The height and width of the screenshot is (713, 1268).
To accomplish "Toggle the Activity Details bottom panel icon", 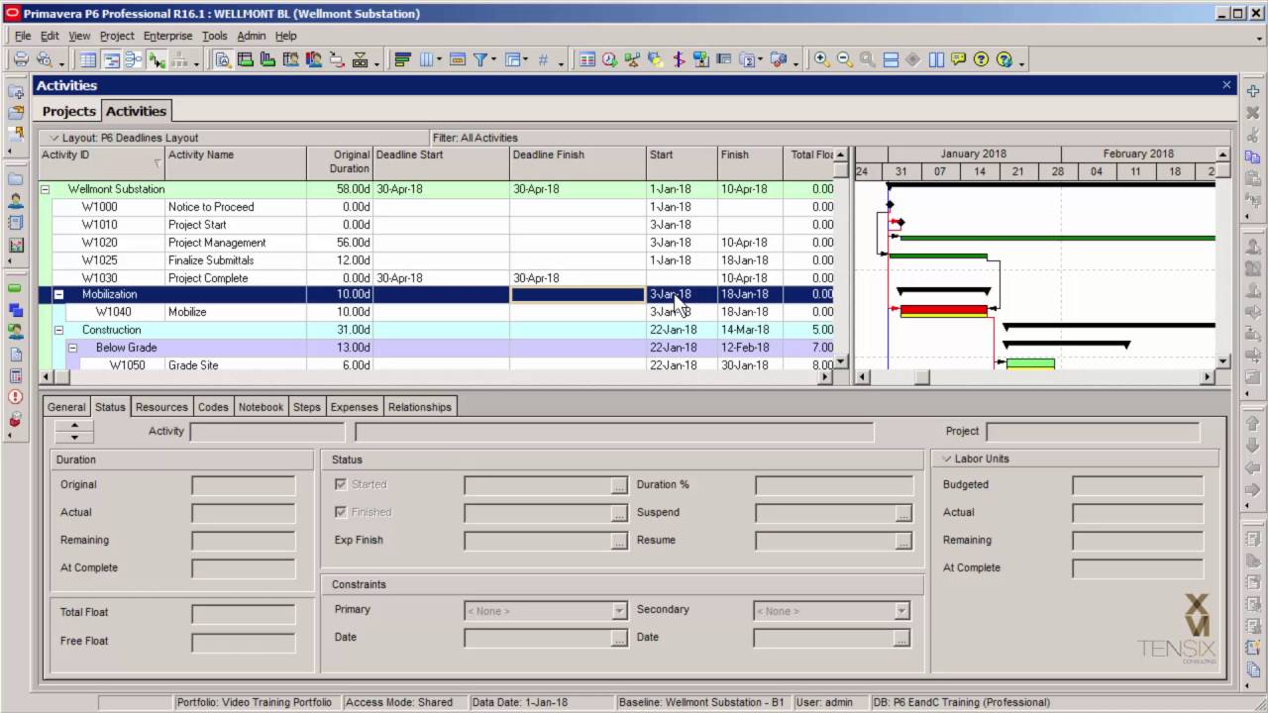I will (222, 59).
